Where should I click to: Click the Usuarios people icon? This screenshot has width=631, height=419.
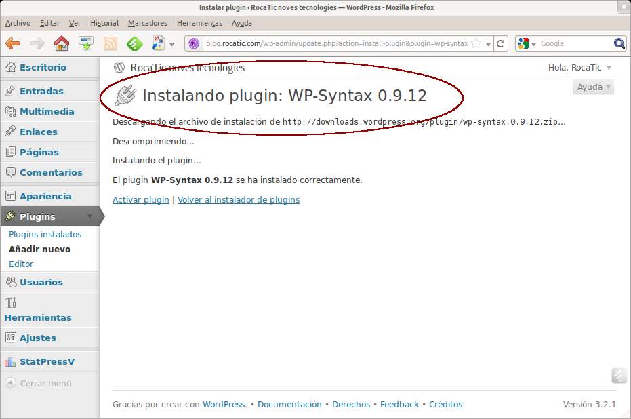(x=11, y=282)
